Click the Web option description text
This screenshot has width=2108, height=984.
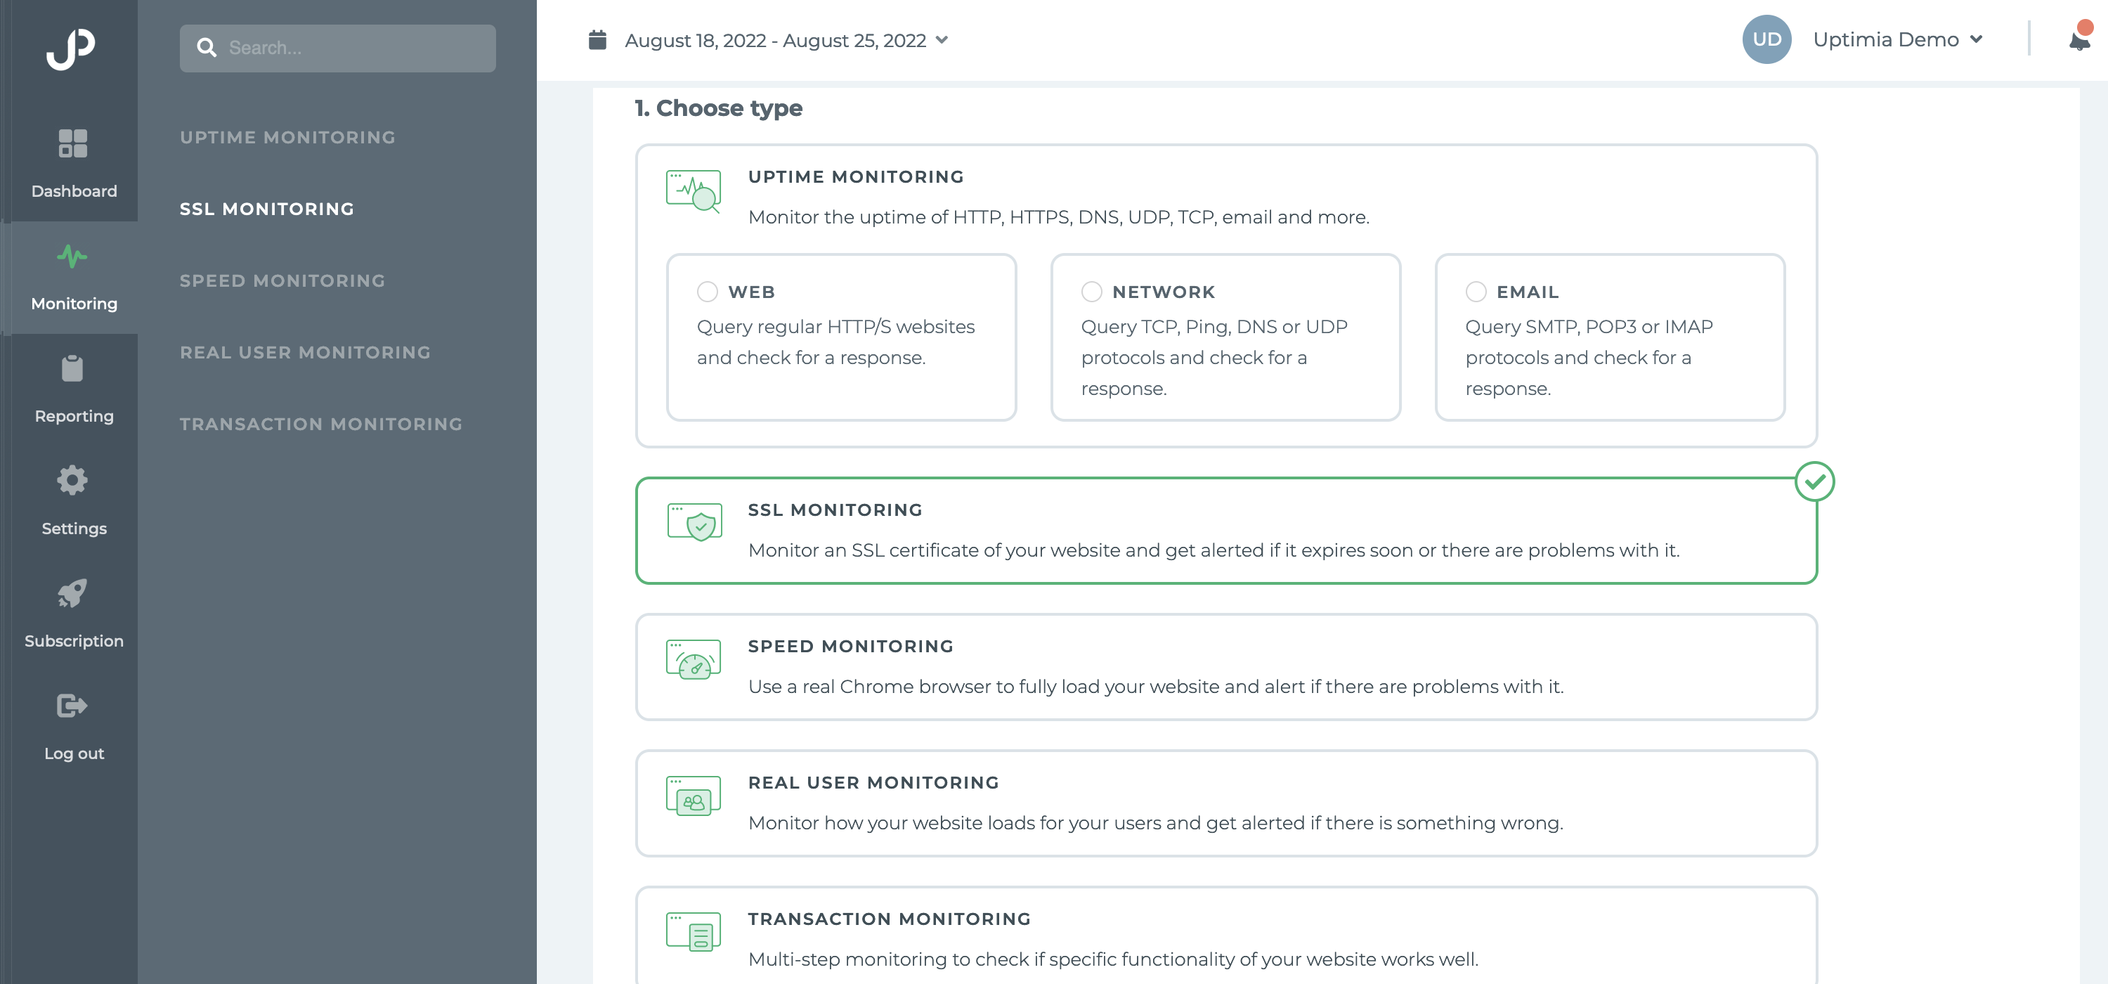pos(835,342)
